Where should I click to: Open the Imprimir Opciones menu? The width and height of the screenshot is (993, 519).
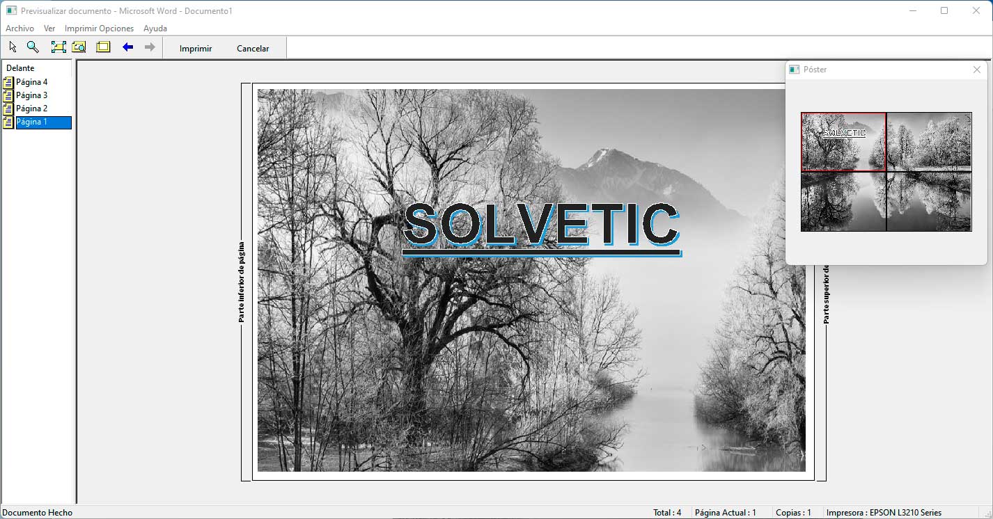tap(99, 29)
